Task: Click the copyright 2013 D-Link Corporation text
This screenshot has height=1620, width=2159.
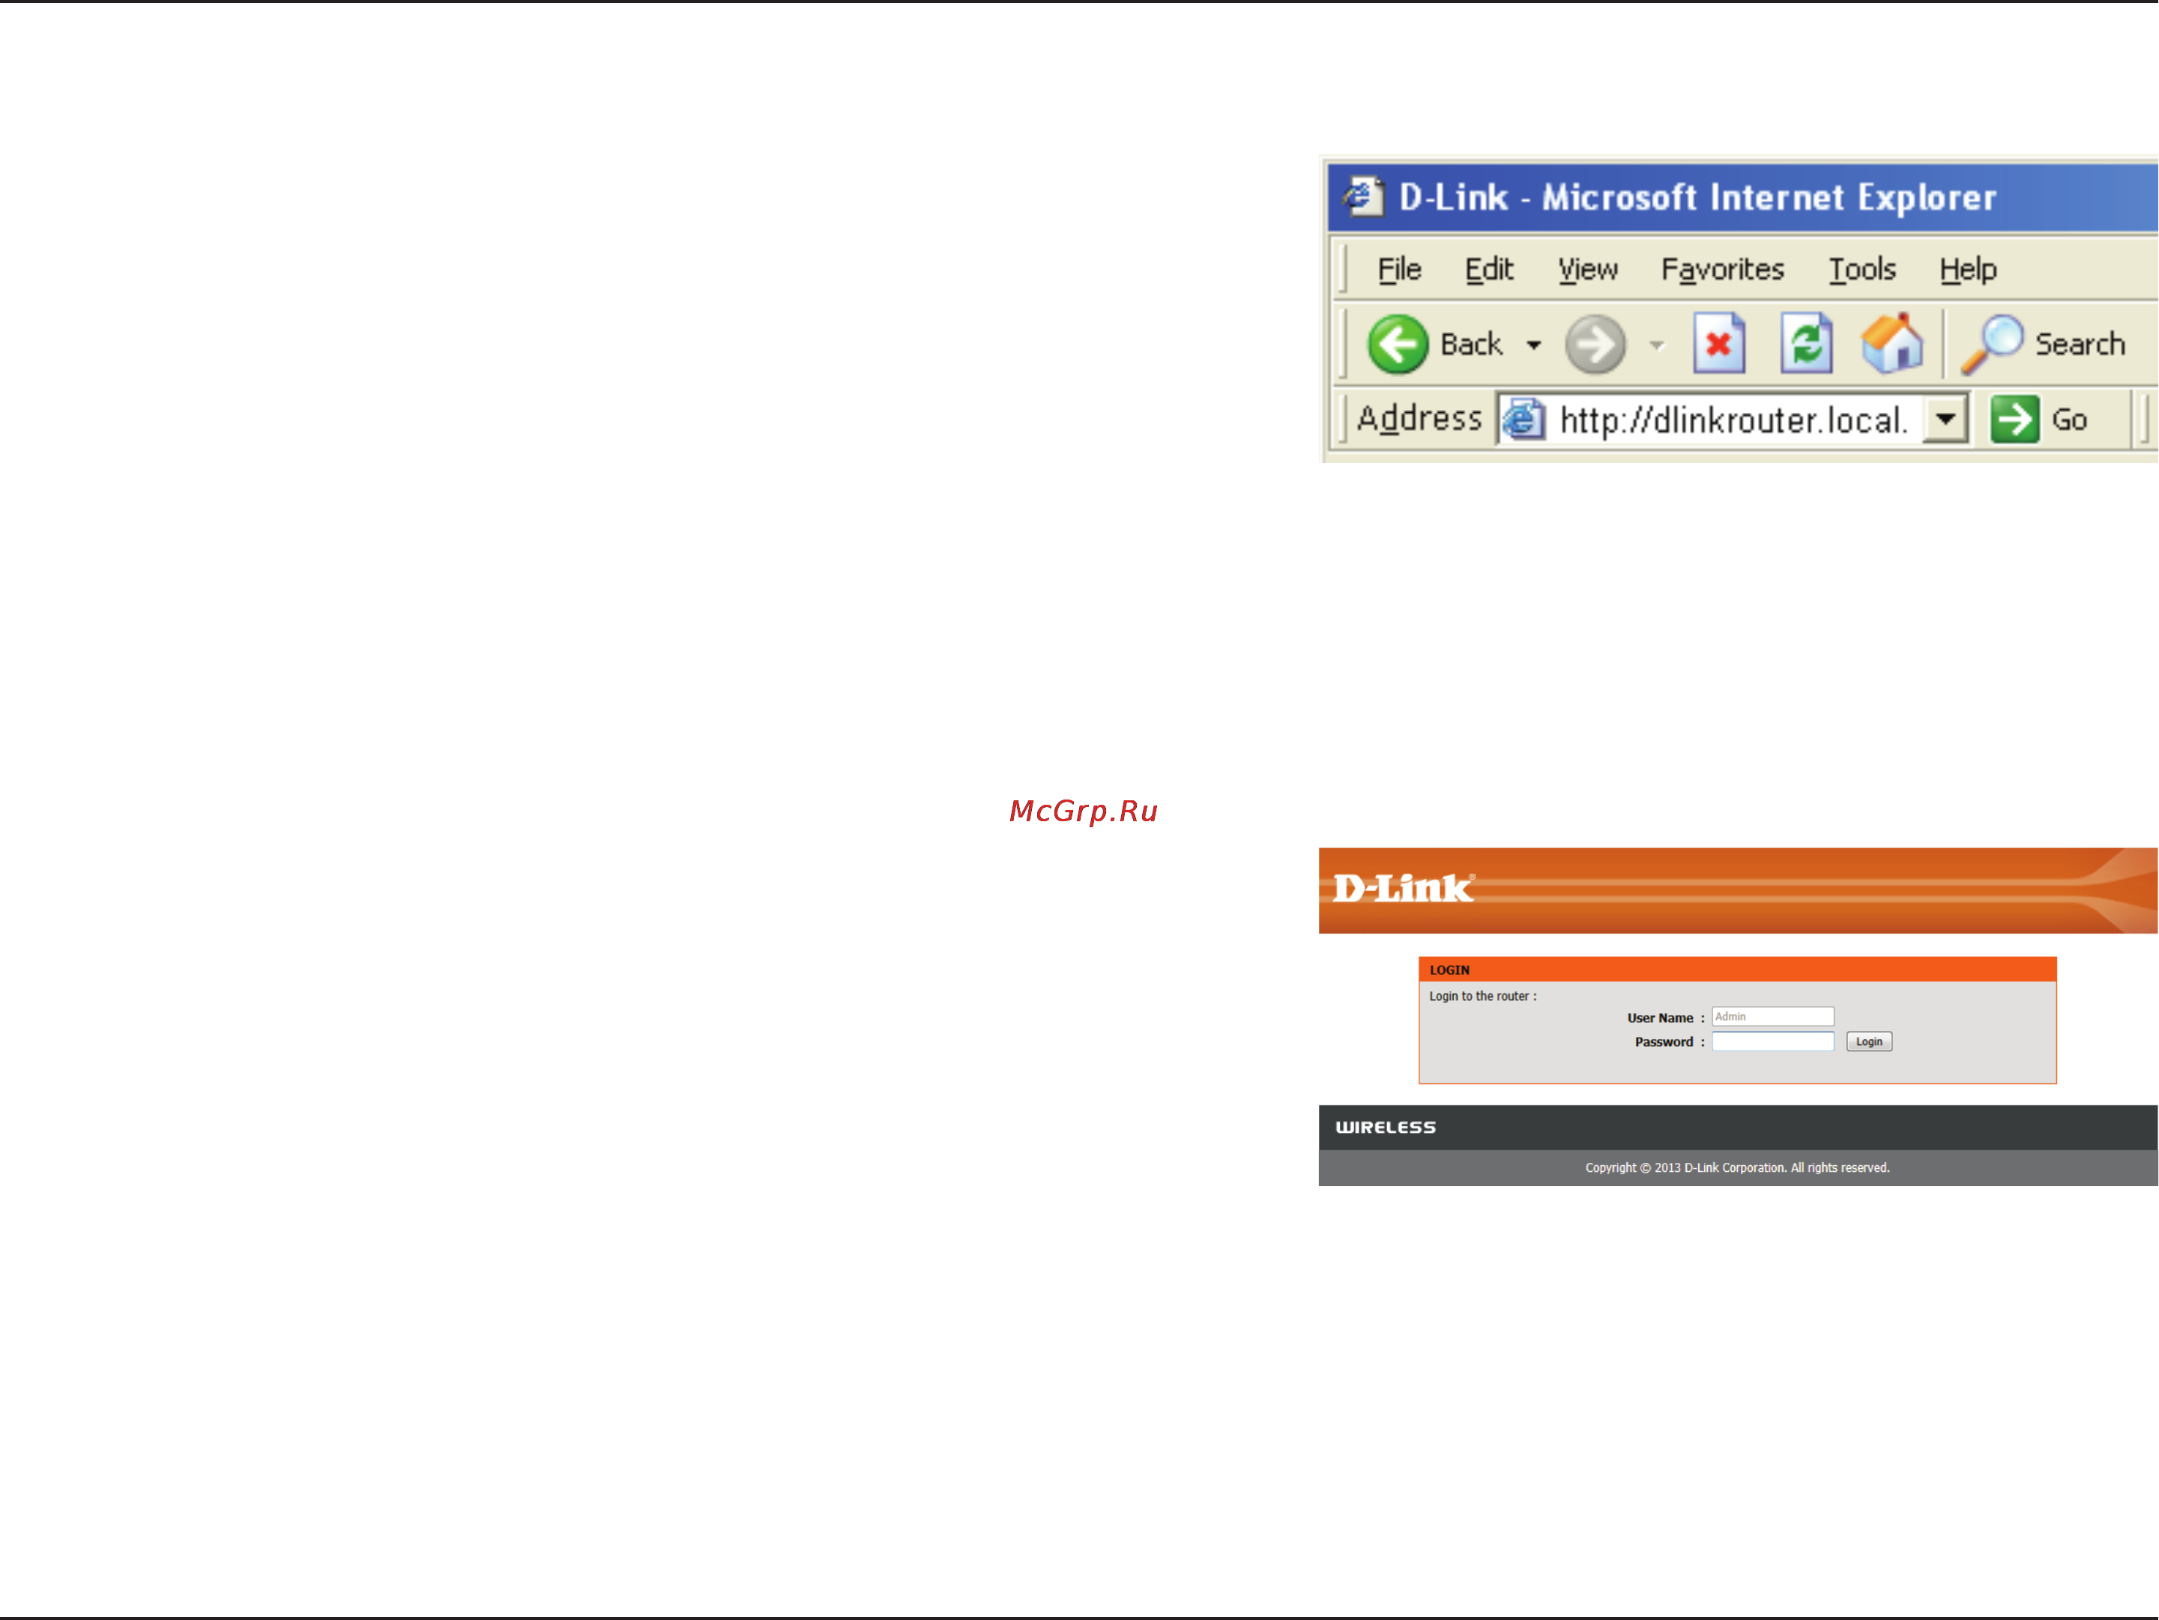Action: point(1736,1167)
